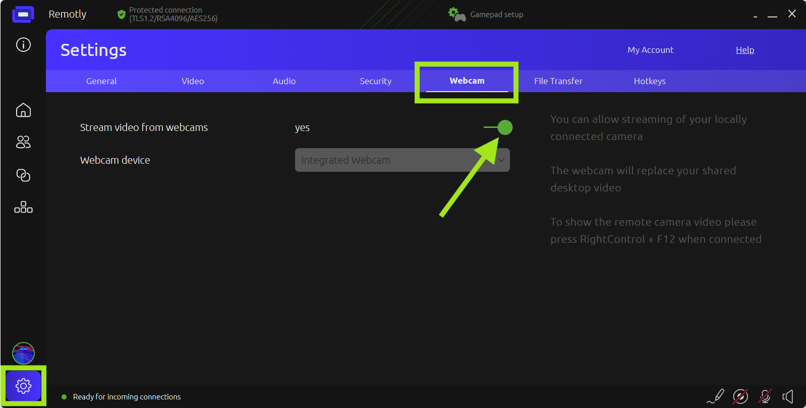The image size is (806, 408).
Task: Open the File Transfer tab
Action: [558, 81]
